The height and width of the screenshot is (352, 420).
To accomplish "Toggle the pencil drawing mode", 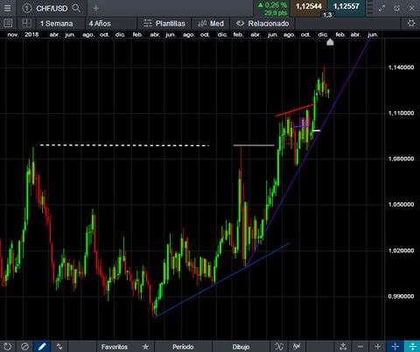I will (42, 347).
